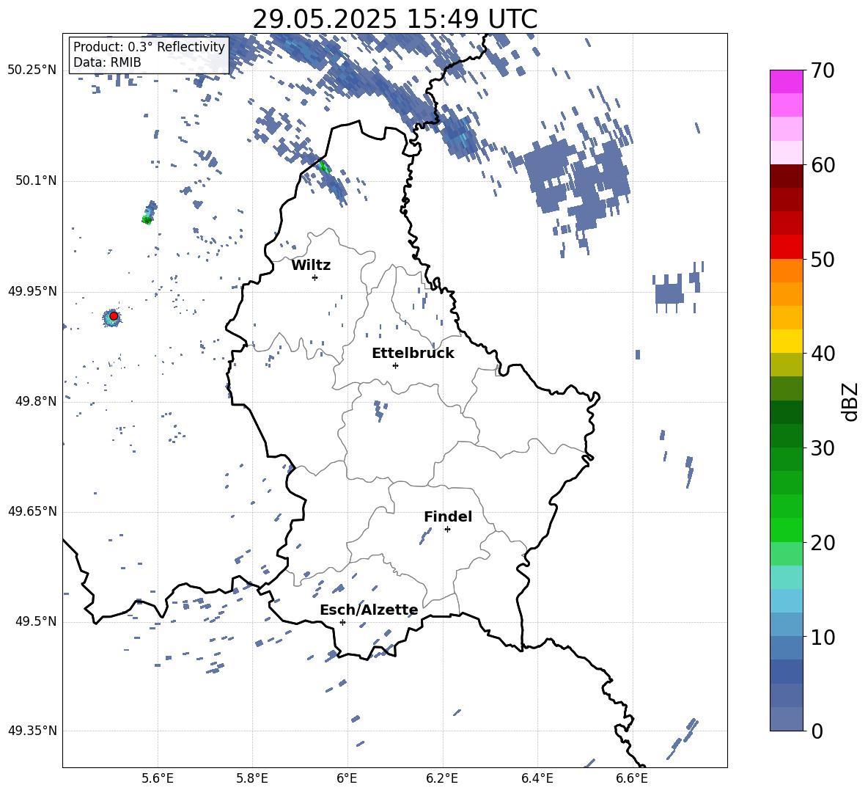Click the colorbar tick value 60
The height and width of the screenshot is (793, 868).
823,165
